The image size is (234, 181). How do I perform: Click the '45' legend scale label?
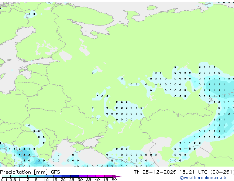click(106, 180)
